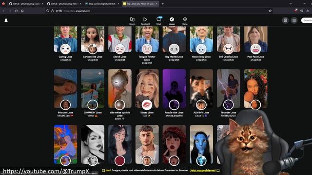Click the Tongue Twister Linse round icon
This screenshot has width=312, height=175.
pyautogui.click(x=147, y=49)
